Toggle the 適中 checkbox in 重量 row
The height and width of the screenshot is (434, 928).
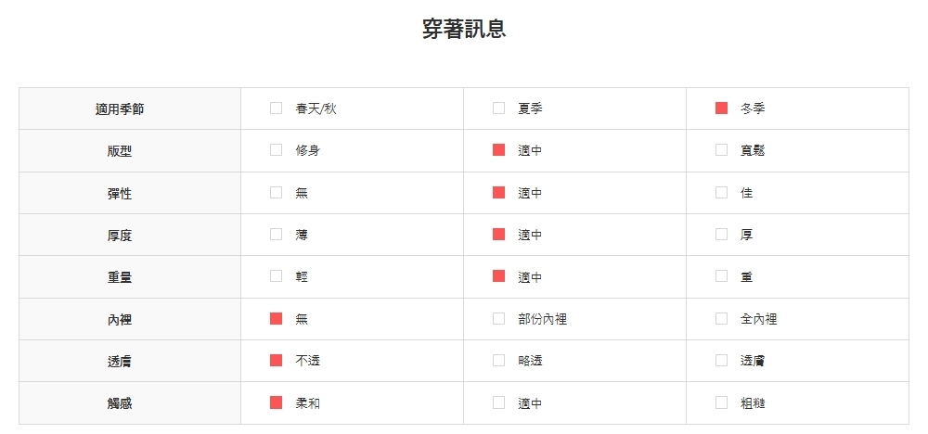coord(498,276)
